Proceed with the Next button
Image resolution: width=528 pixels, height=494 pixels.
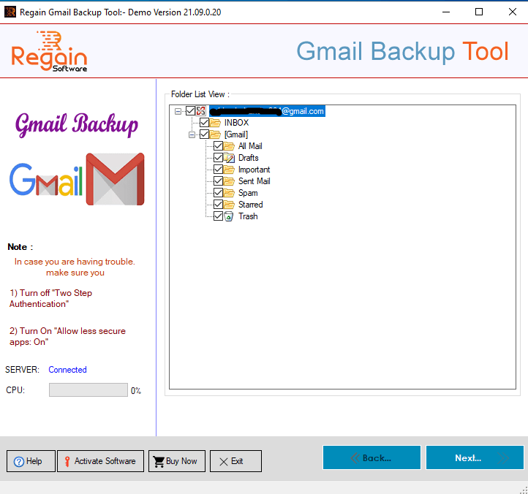coord(475,457)
